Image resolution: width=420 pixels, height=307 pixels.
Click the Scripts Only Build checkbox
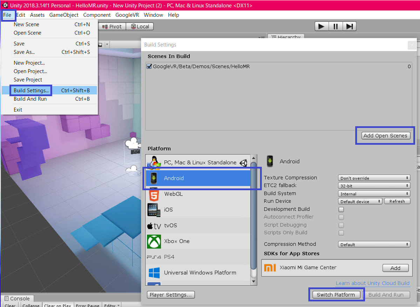(341, 233)
